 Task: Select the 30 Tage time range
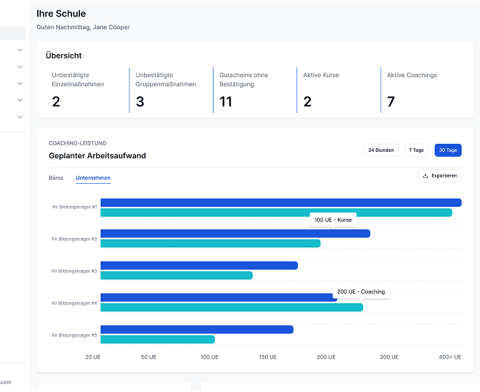448,150
